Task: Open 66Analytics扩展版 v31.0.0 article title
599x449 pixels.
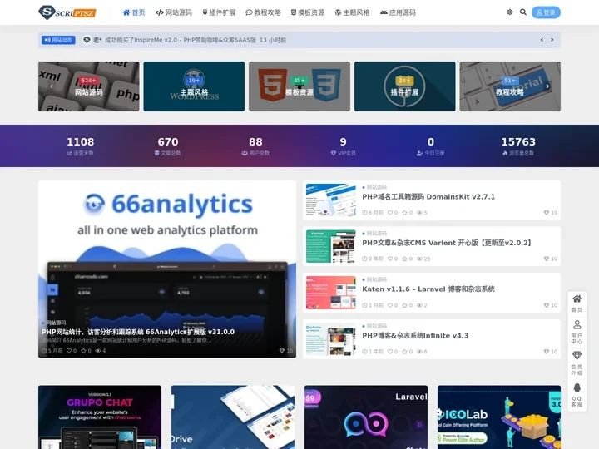Action: [138, 332]
